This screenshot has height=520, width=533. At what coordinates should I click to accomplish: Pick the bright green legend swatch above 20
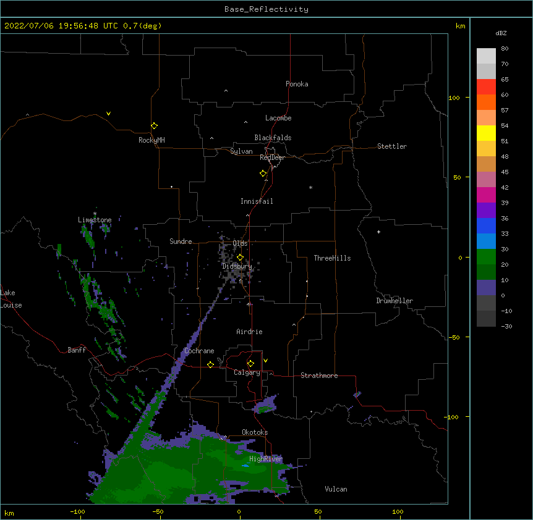click(x=486, y=257)
